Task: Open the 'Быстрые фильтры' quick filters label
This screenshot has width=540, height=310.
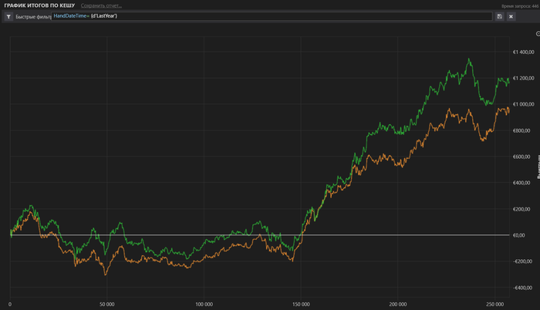Action: click(x=33, y=16)
